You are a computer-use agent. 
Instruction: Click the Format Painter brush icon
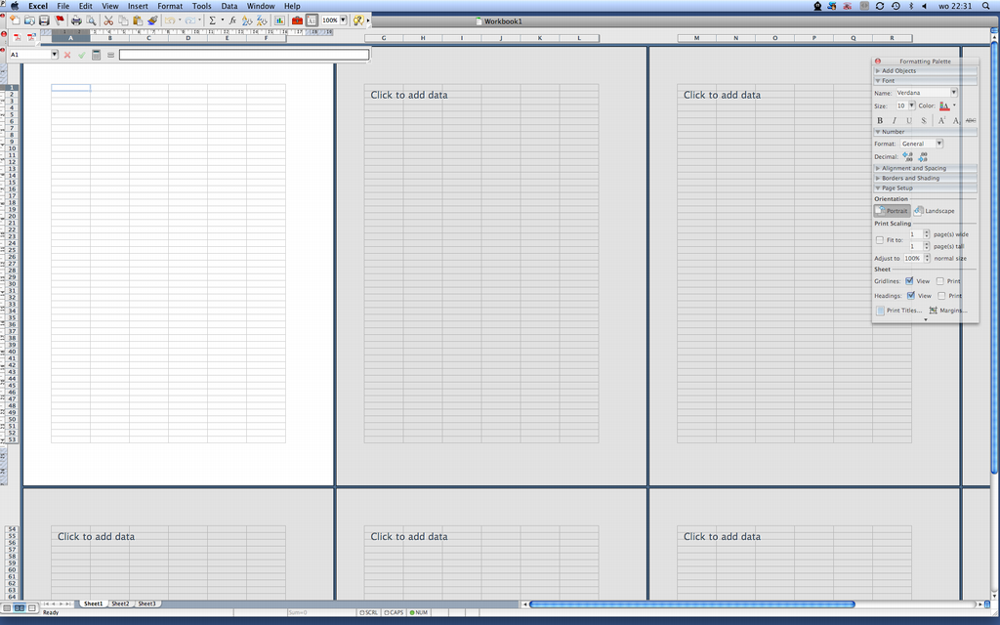[152, 21]
